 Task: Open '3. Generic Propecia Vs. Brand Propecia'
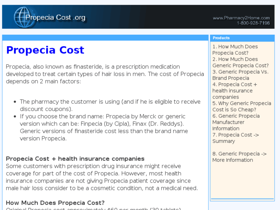[240, 75]
